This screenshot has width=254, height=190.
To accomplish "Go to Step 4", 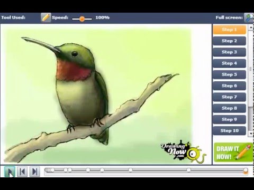I will pos(229,63).
